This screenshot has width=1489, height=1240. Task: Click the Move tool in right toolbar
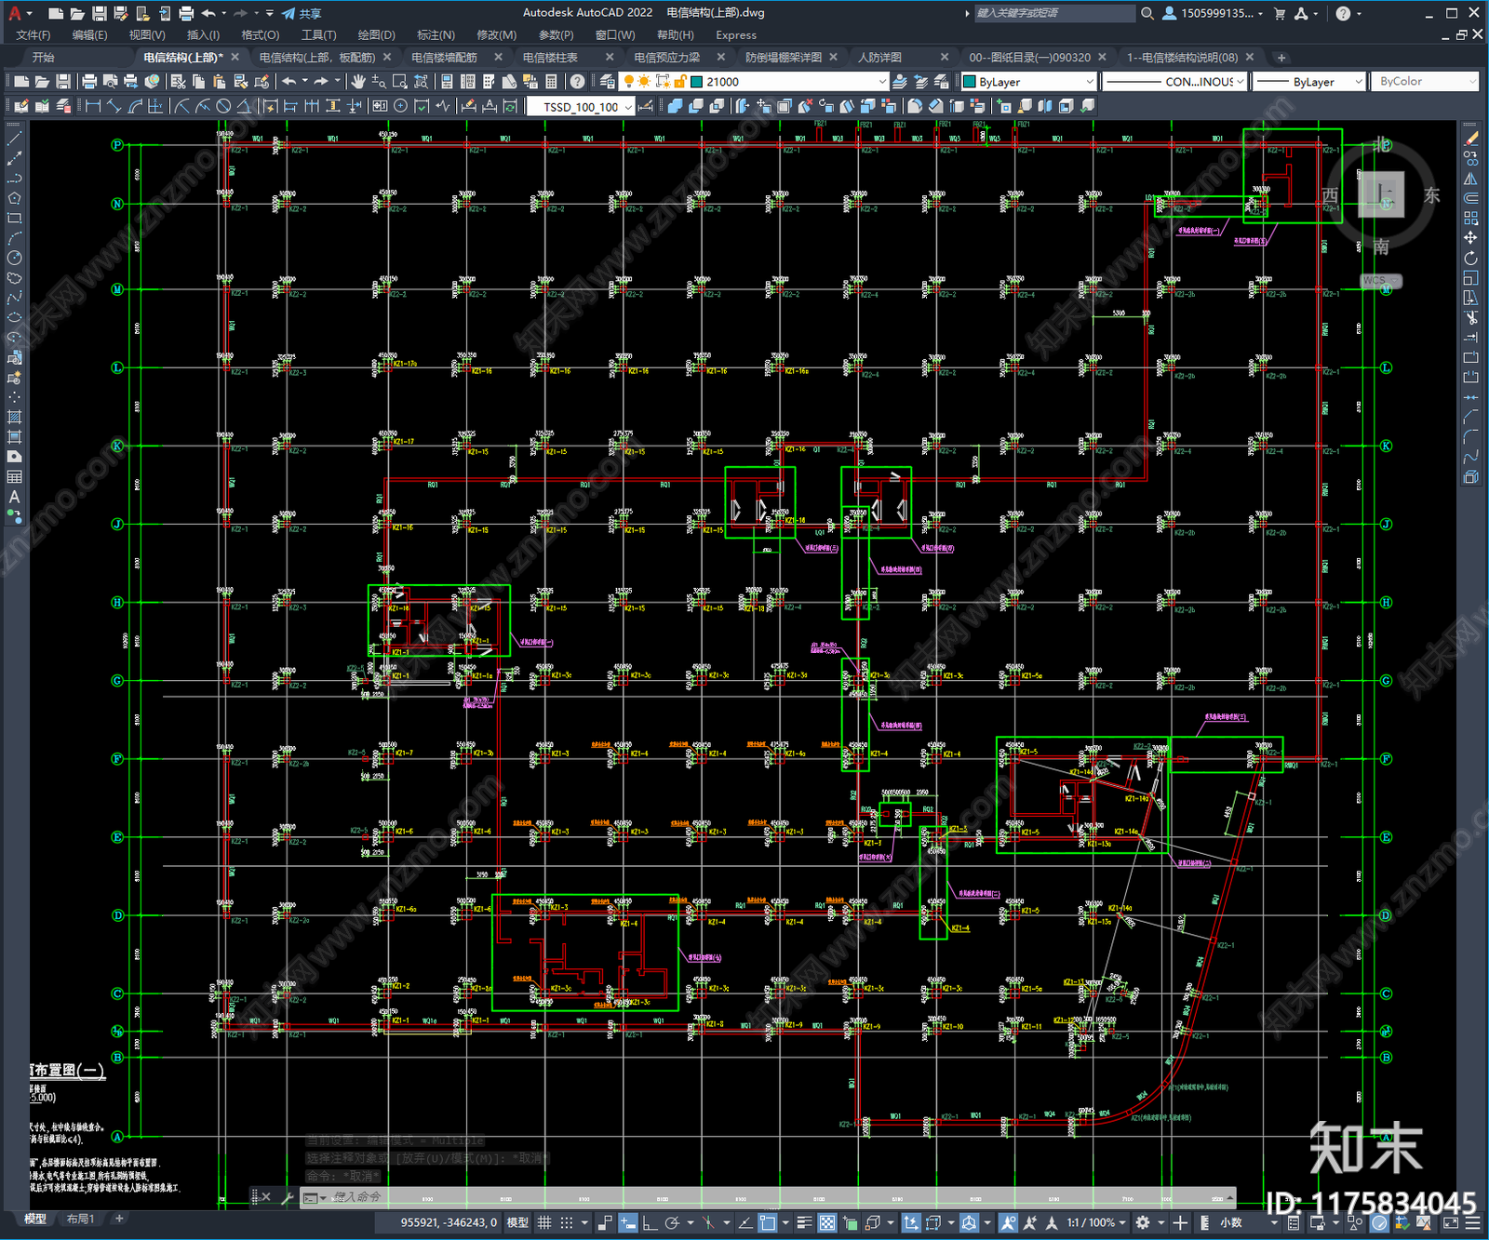coord(1470,238)
